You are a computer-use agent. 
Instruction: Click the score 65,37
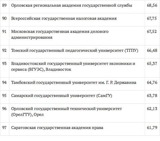pyautogui.click(x=152, y=64)
